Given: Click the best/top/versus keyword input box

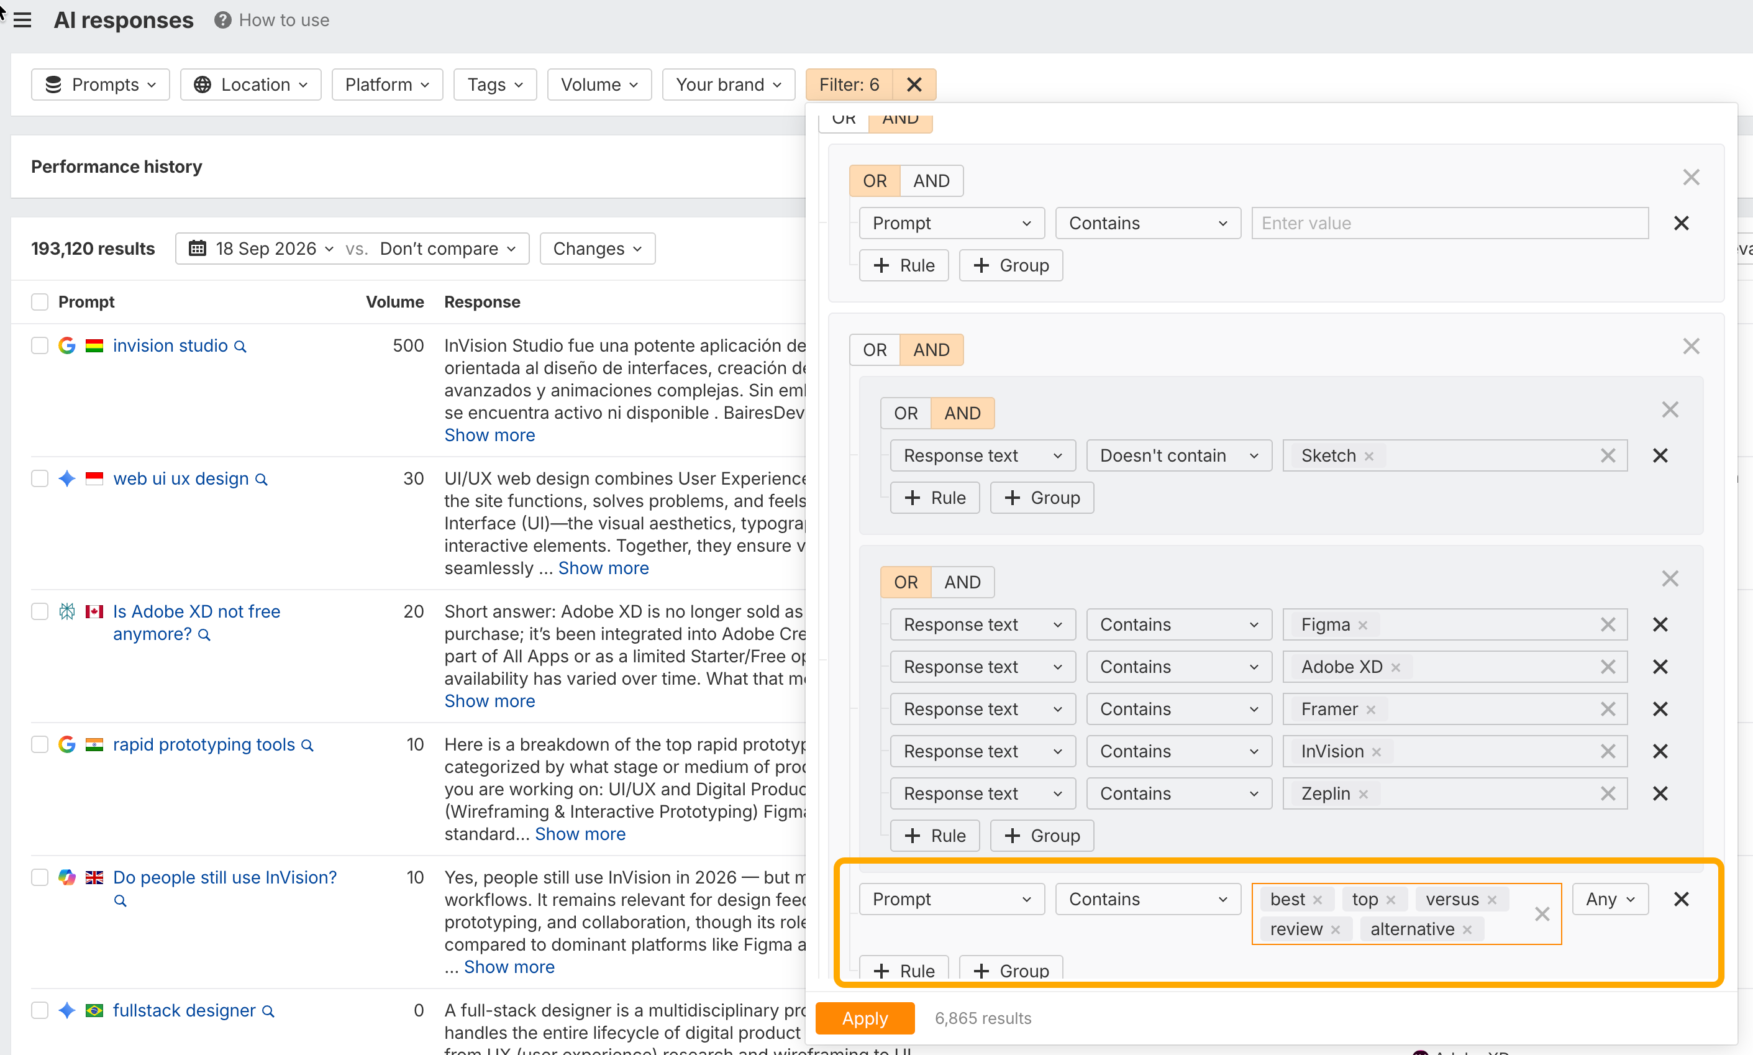Looking at the screenshot, I should pos(1406,914).
